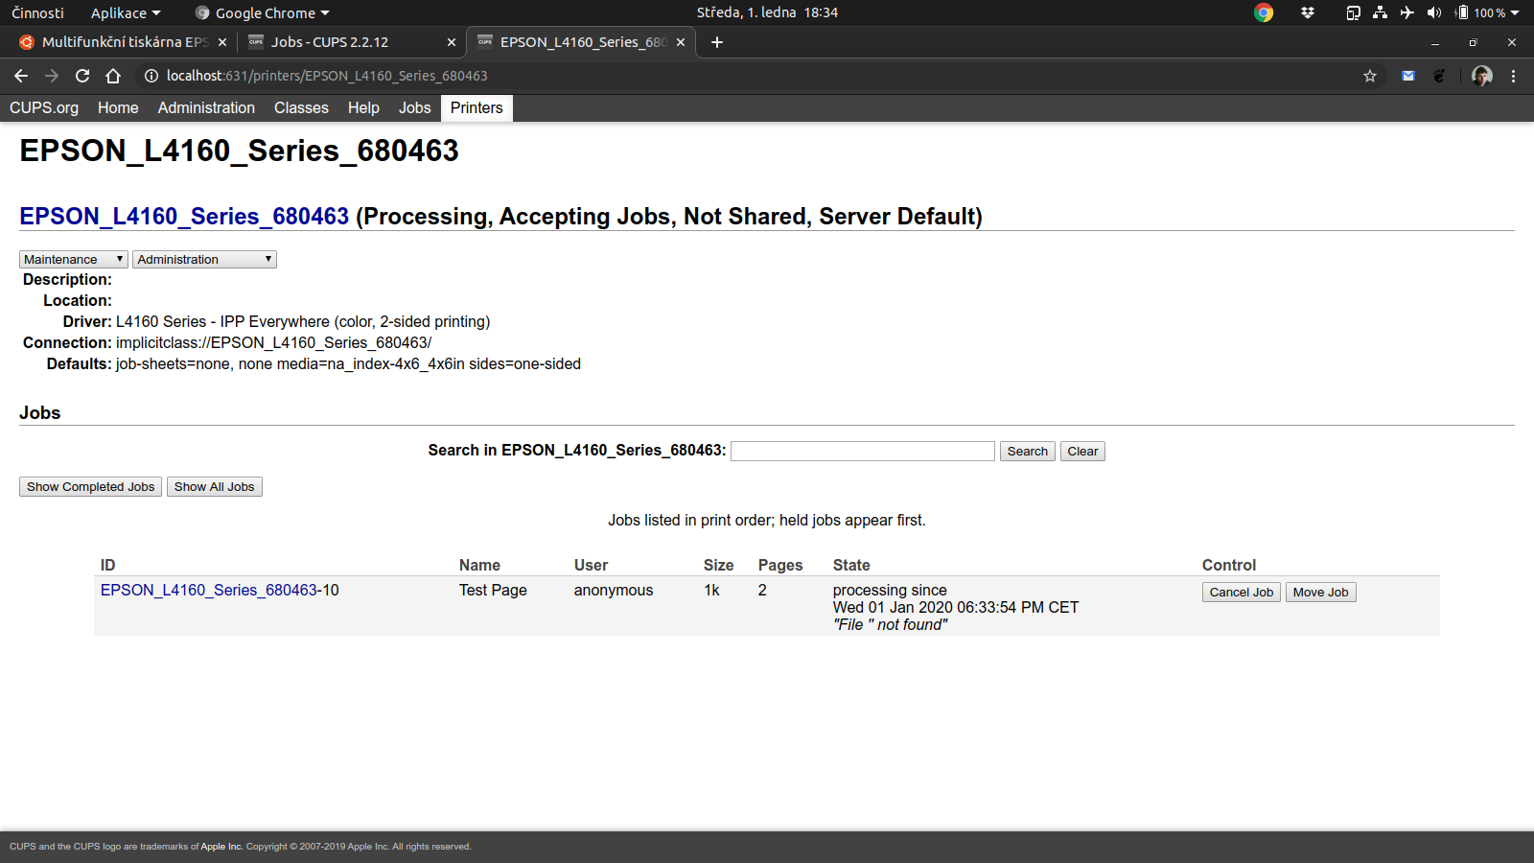Click the screen overlay tray icon
This screenshot has width=1534, height=863.
(1353, 12)
